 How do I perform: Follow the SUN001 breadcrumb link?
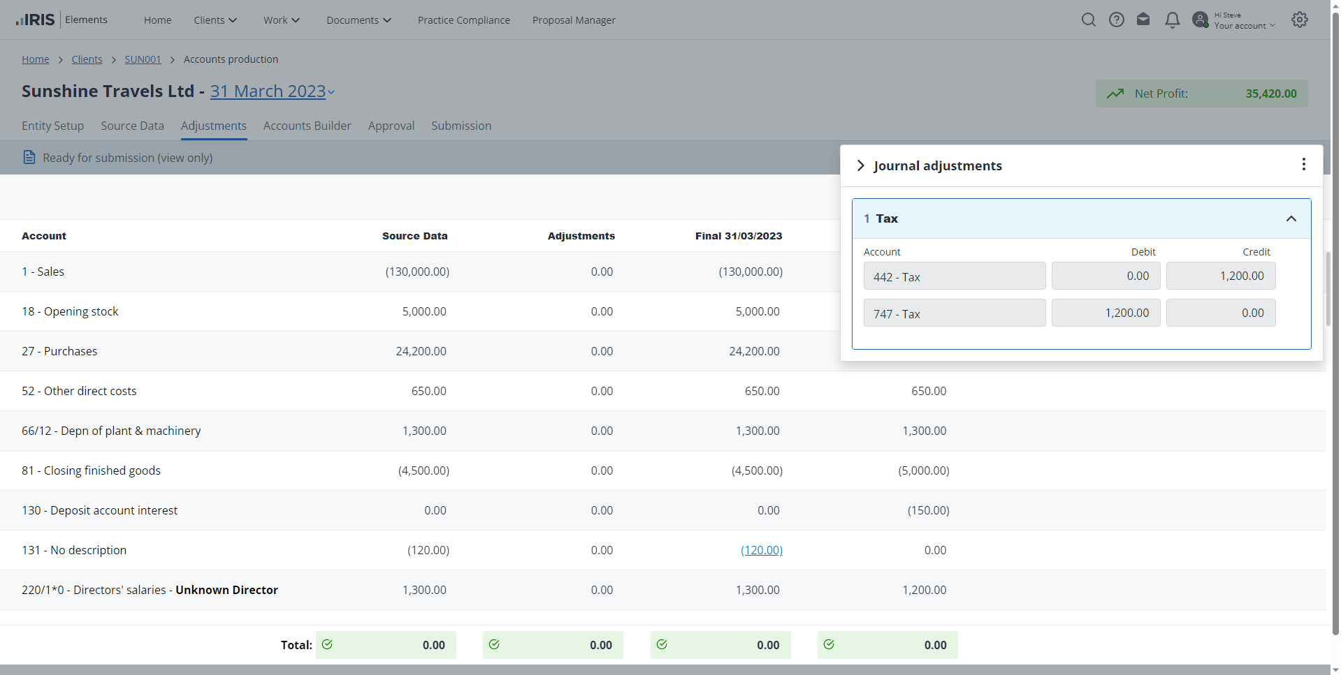tap(143, 59)
